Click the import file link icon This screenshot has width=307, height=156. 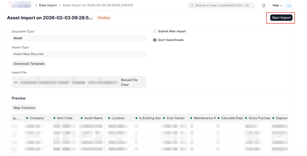coord(16,82)
